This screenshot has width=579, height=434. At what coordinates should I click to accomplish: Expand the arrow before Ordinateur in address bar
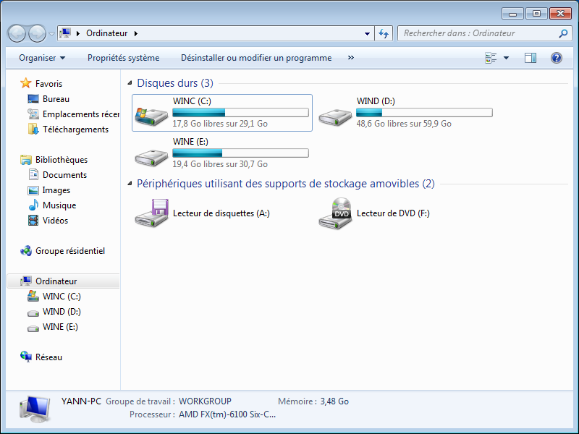point(78,33)
